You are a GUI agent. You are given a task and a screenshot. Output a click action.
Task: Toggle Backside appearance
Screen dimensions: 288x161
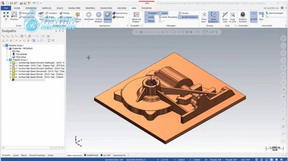[118, 17]
